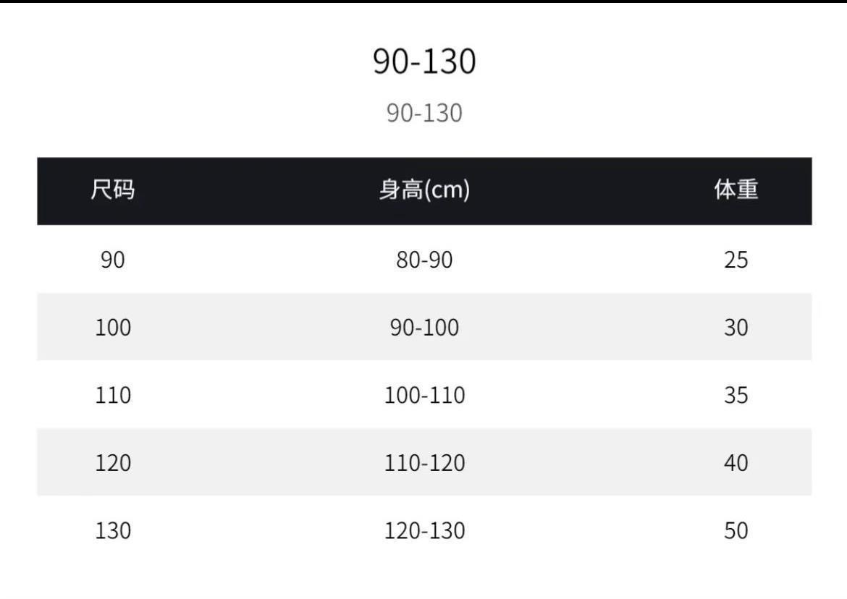Image resolution: width=847 pixels, height=599 pixels.
Task: Pick size 110 in the 尺码 column
Action: [113, 396]
